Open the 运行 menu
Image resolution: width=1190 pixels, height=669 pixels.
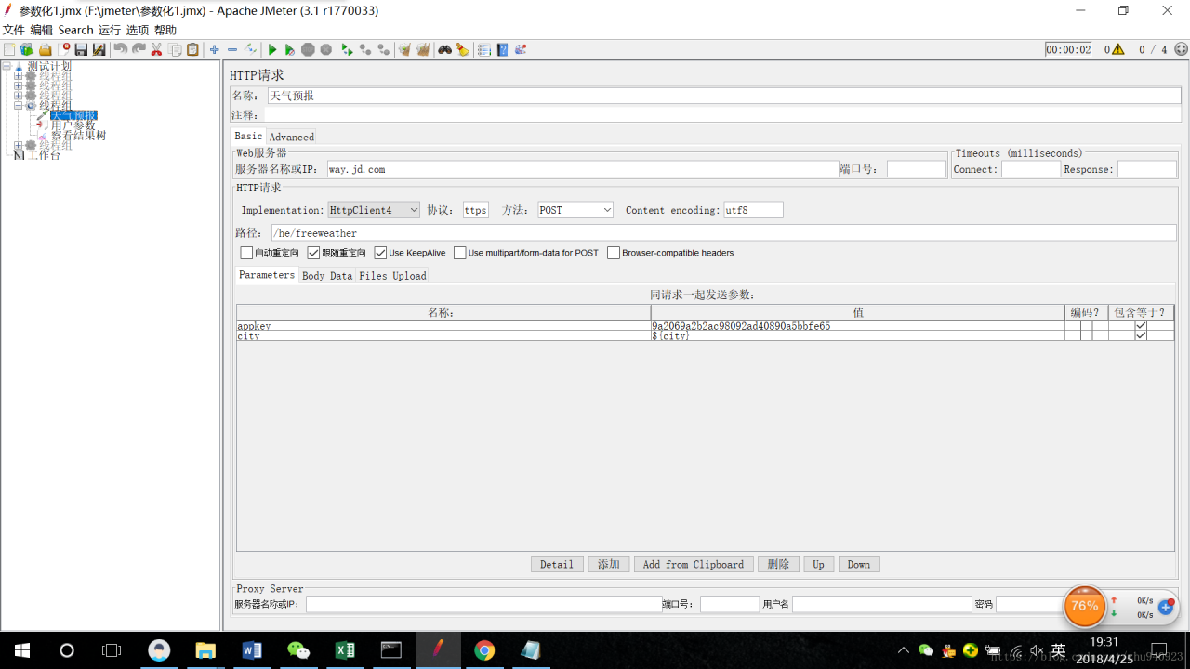click(x=110, y=30)
